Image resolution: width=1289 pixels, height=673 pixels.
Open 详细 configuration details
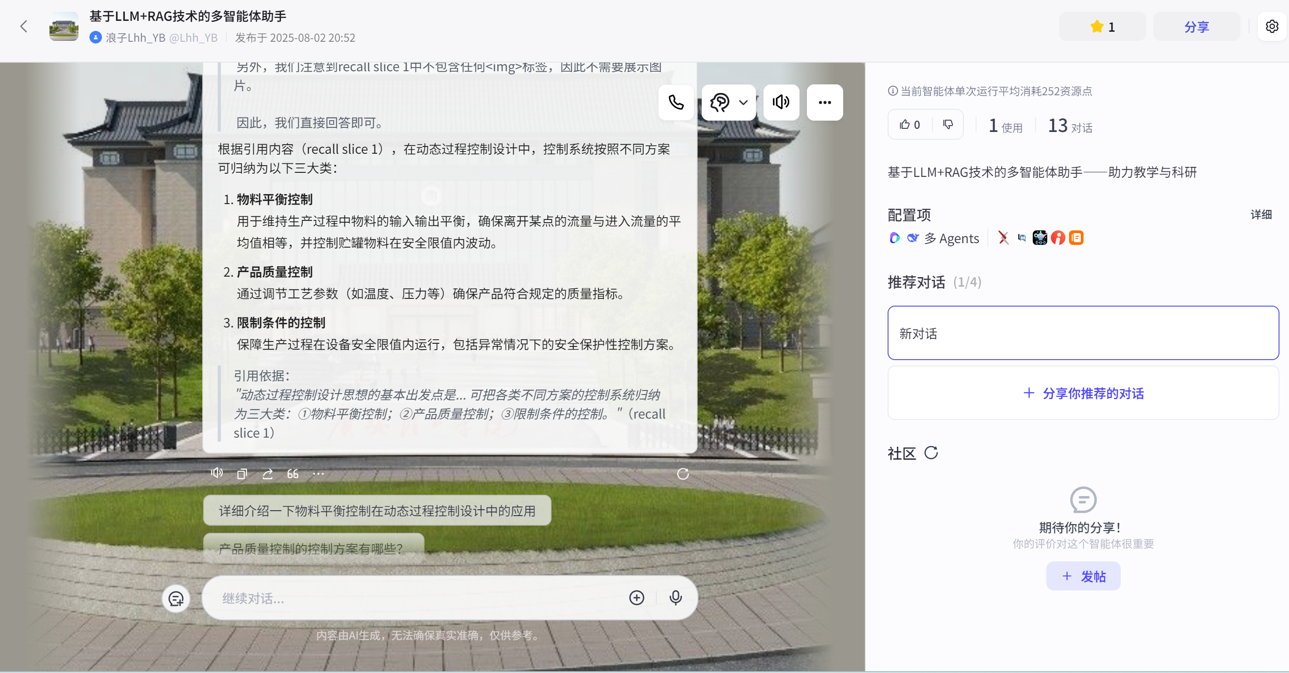(x=1260, y=215)
